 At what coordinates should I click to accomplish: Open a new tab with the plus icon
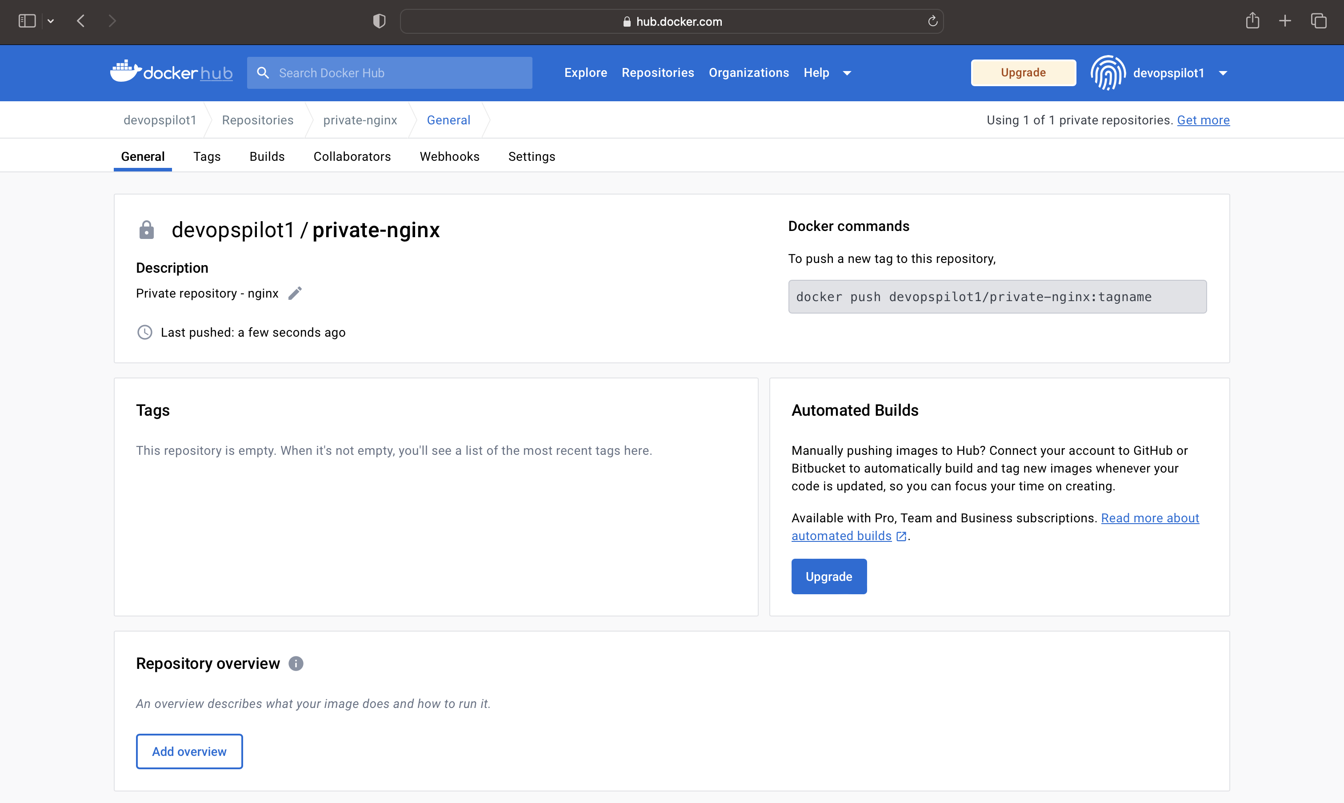tap(1285, 21)
